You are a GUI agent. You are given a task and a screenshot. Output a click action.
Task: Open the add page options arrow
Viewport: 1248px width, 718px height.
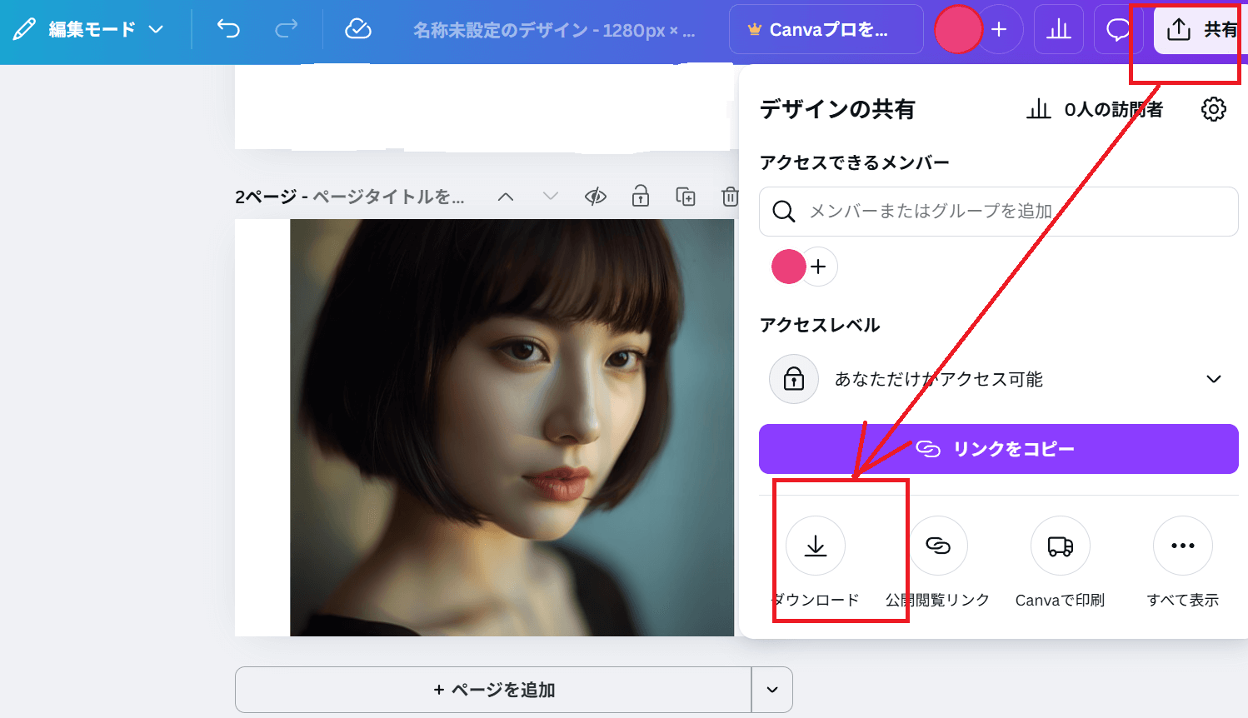coord(772,690)
